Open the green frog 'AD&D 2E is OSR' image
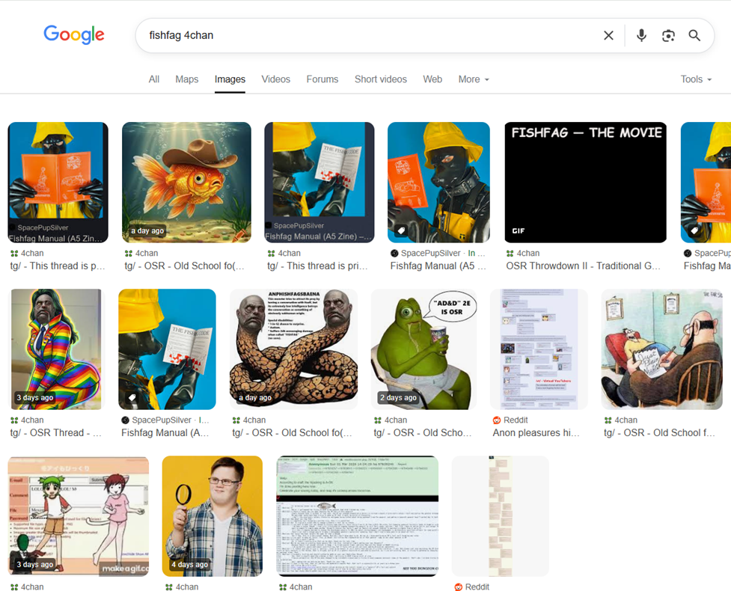 [424, 349]
